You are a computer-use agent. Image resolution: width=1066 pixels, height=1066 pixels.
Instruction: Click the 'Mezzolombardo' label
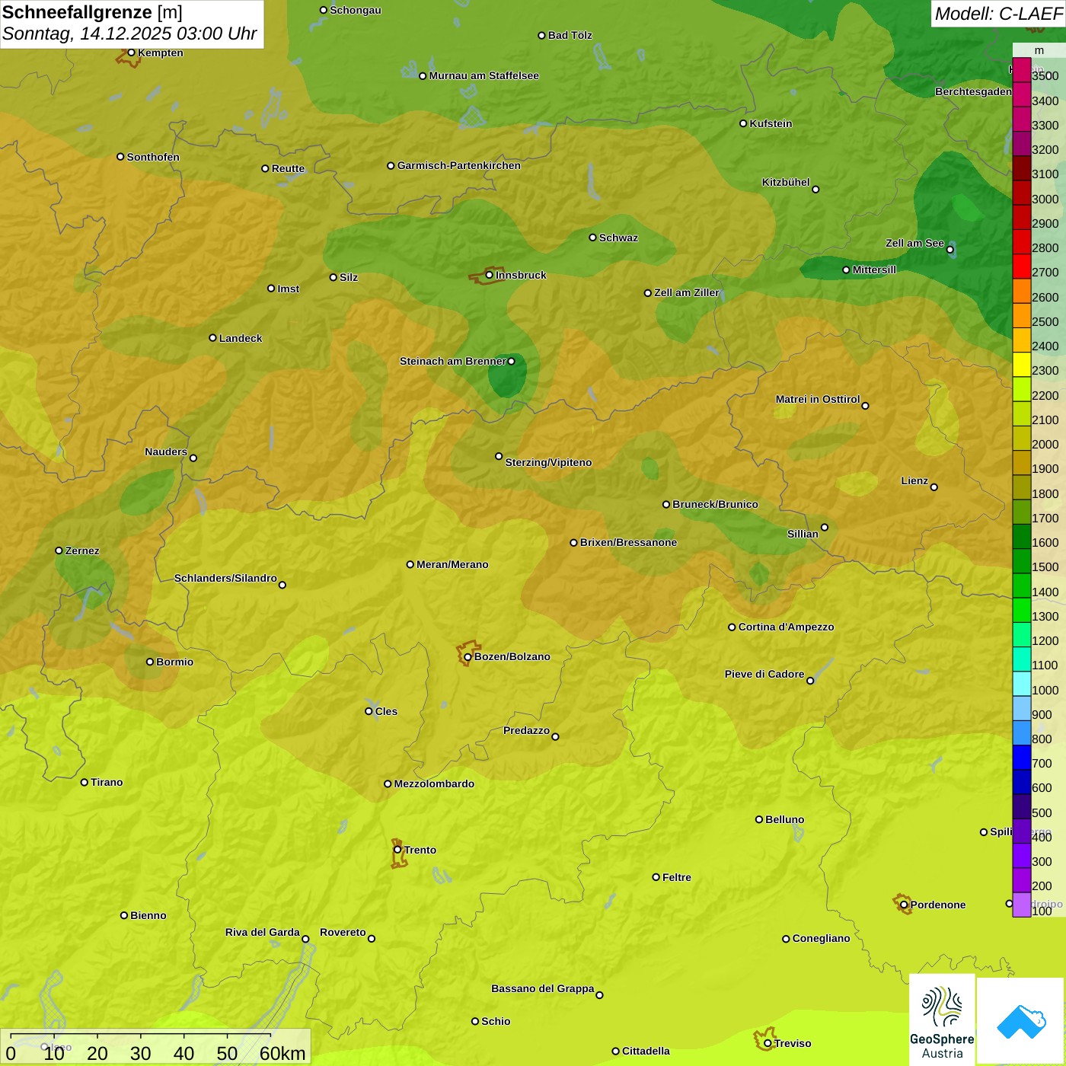(434, 784)
